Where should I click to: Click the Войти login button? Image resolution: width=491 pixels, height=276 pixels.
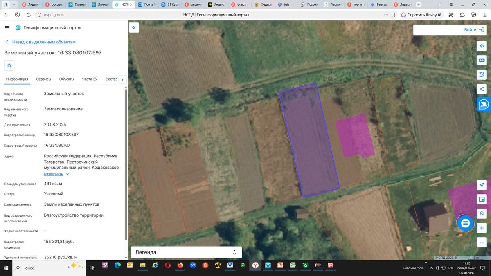tap(475, 30)
